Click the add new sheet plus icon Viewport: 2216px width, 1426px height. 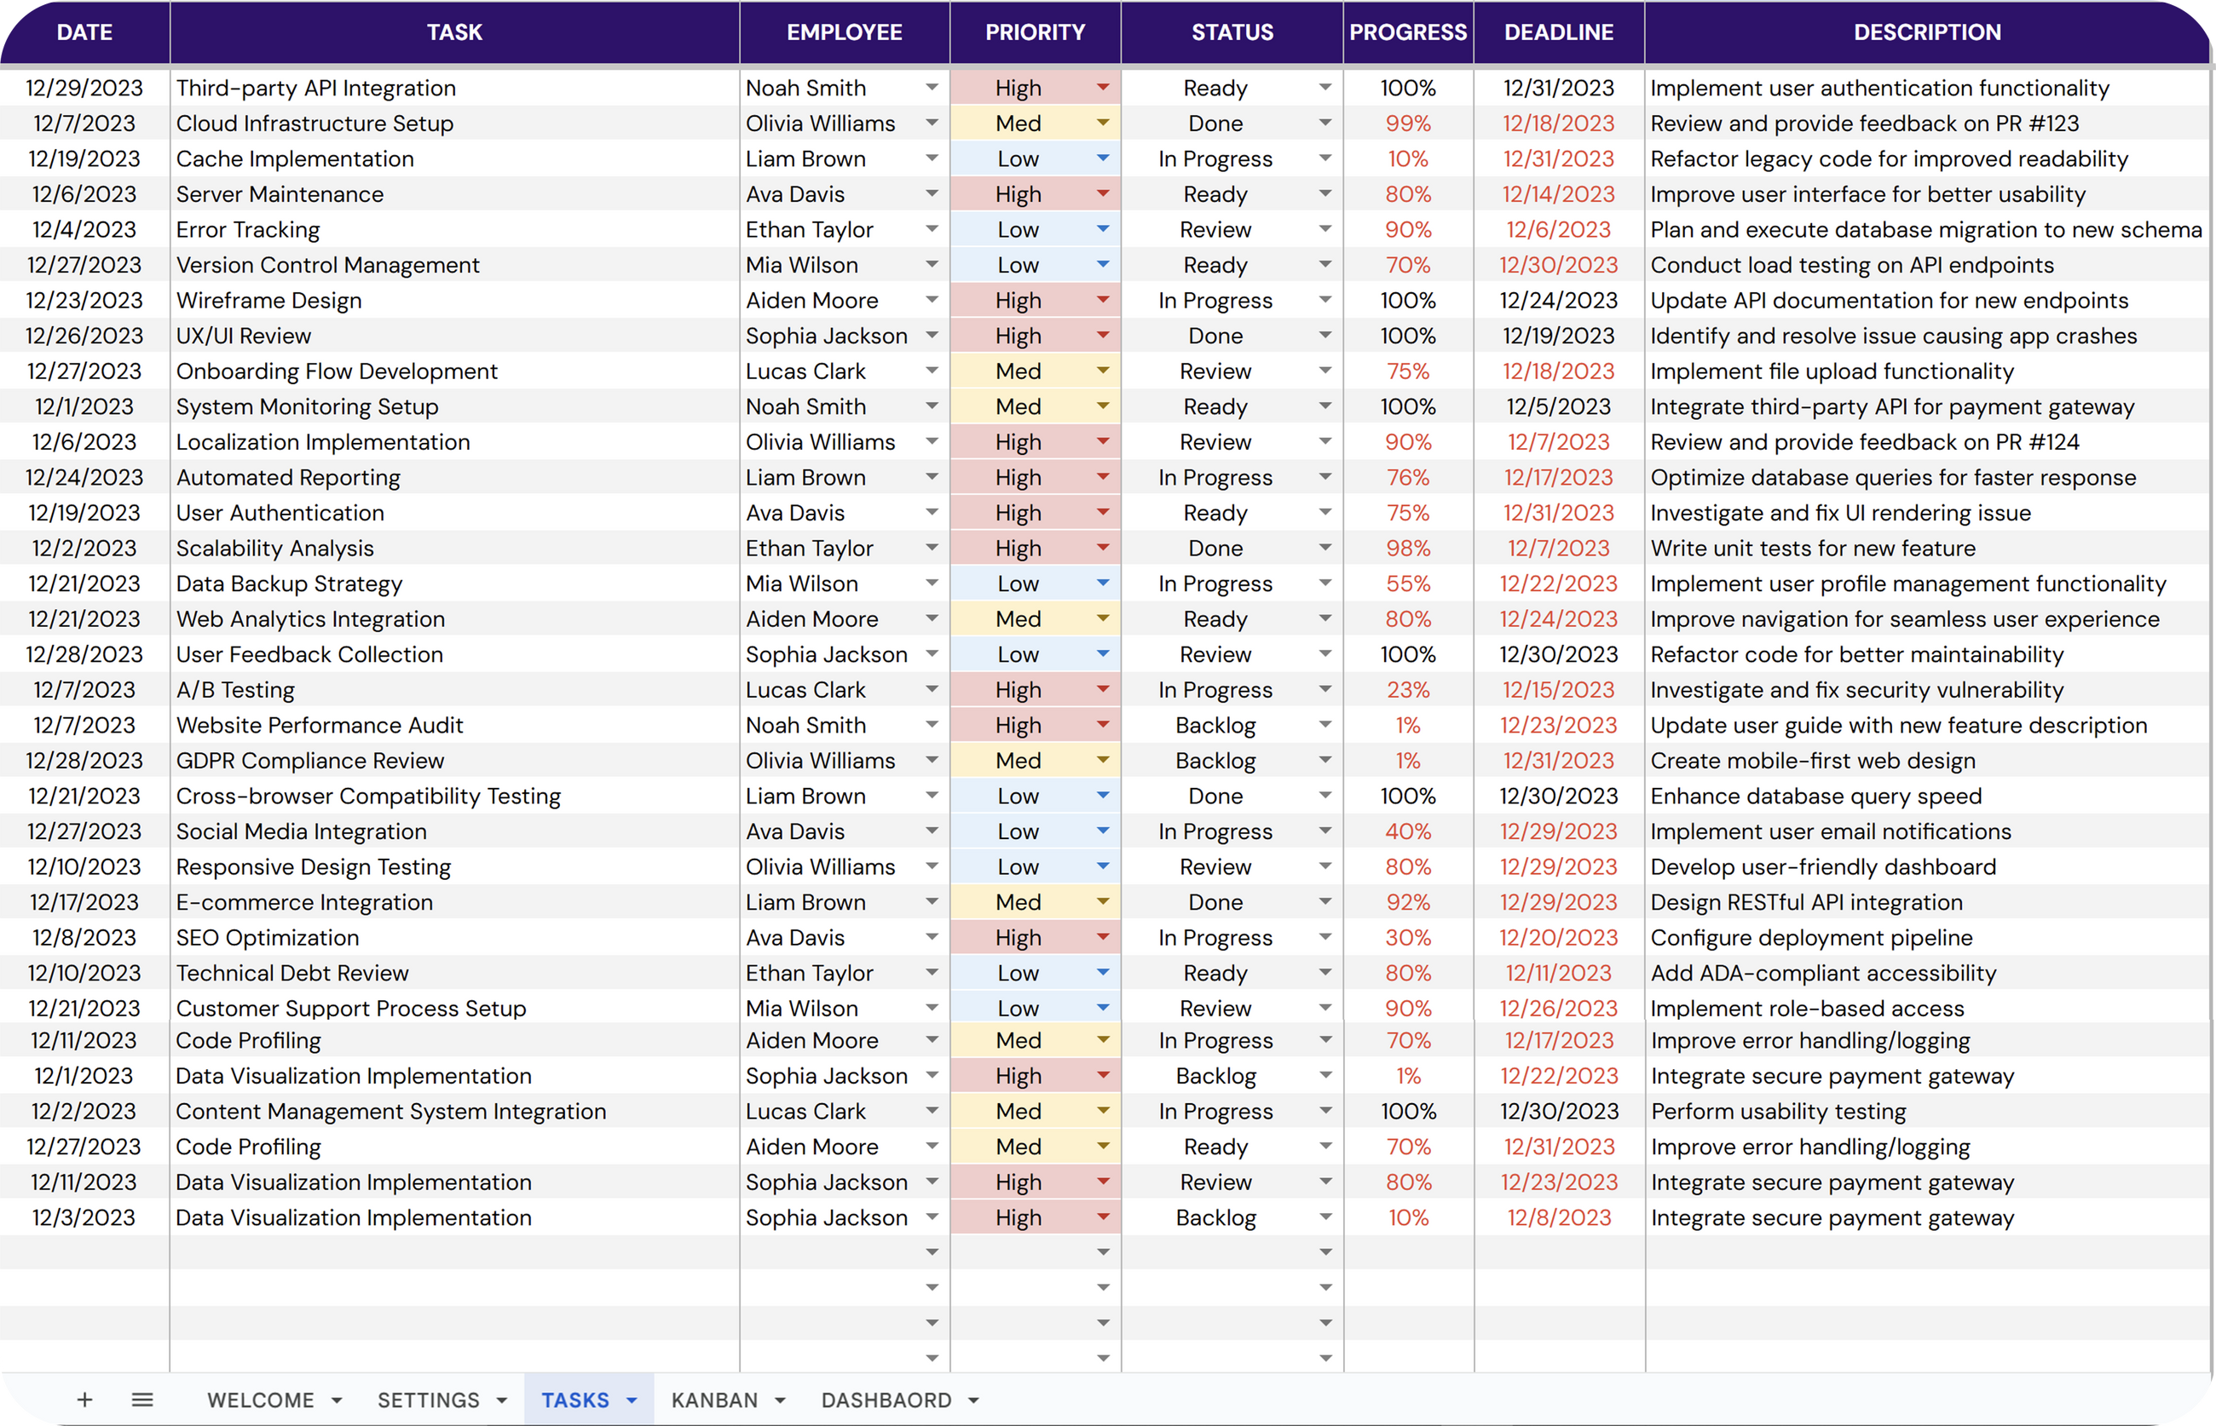(x=84, y=1399)
